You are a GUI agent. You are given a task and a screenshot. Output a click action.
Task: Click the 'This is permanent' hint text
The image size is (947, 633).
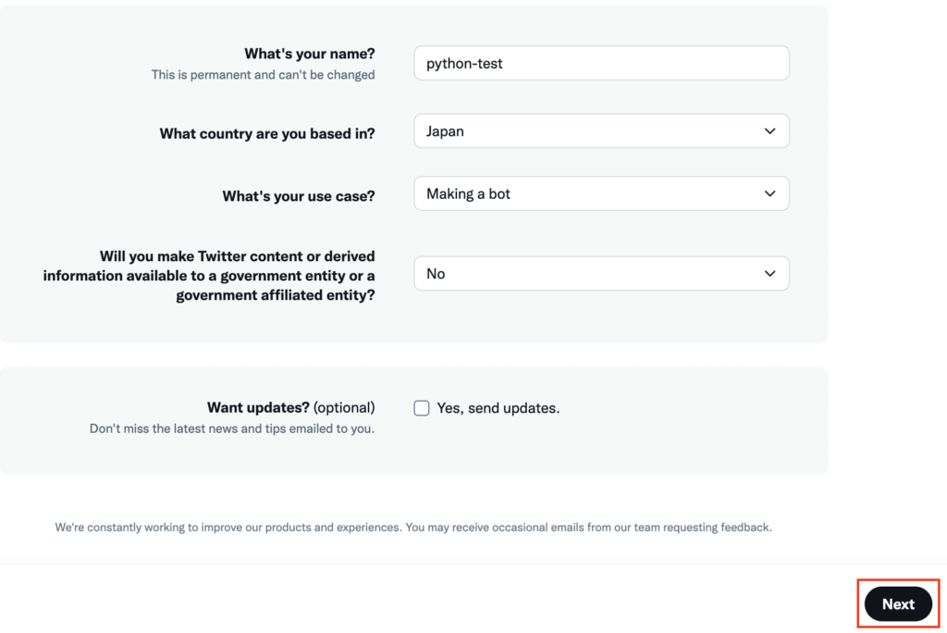[x=263, y=74]
